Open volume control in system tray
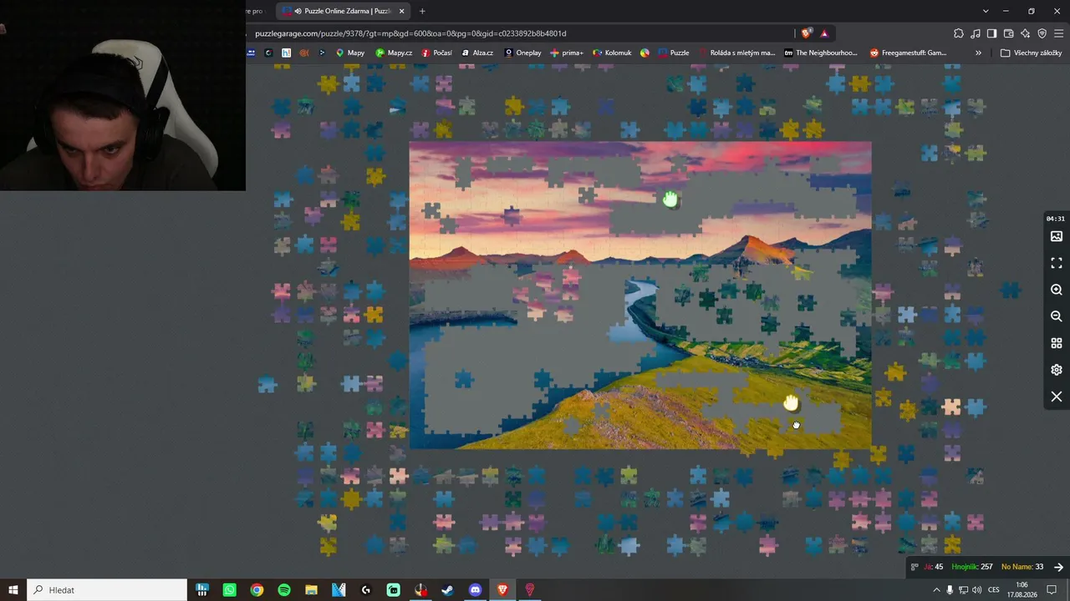 pos(976,590)
